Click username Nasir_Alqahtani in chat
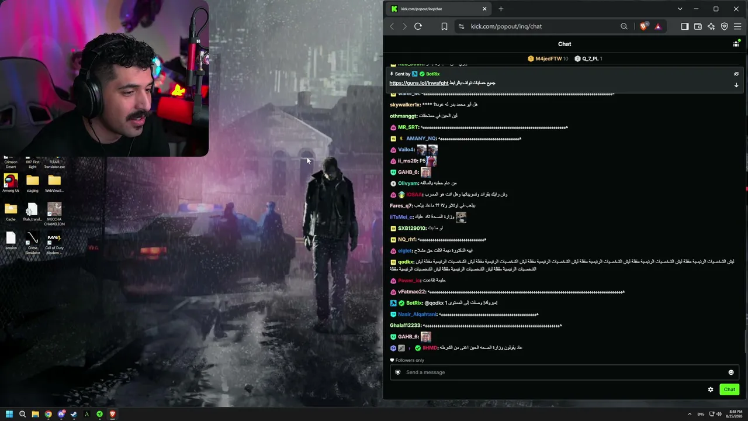 (x=417, y=315)
